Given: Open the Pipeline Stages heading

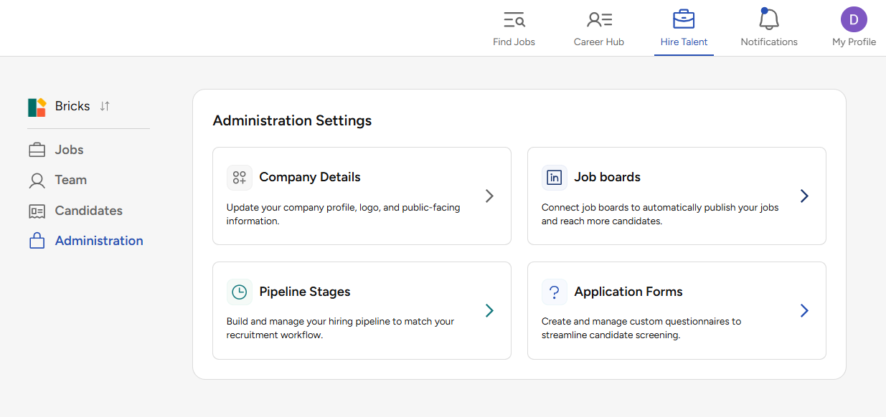Looking at the screenshot, I should click(x=305, y=292).
